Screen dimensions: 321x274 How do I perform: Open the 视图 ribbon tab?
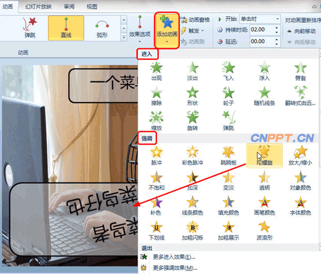(x=92, y=7)
